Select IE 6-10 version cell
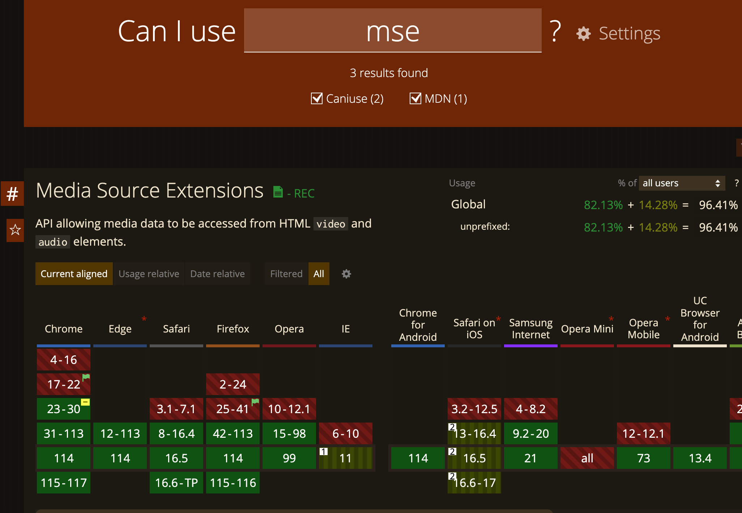 (x=346, y=433)
